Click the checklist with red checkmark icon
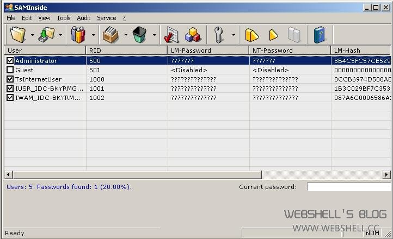393x239 pixels. pos(171,35)
